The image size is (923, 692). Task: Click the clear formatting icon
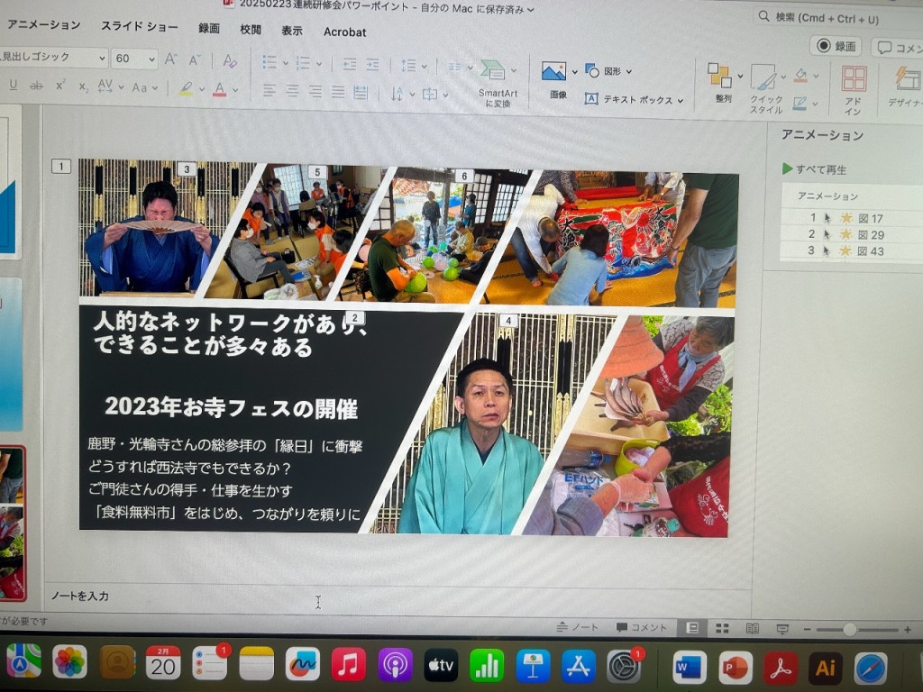pos(230,60)
